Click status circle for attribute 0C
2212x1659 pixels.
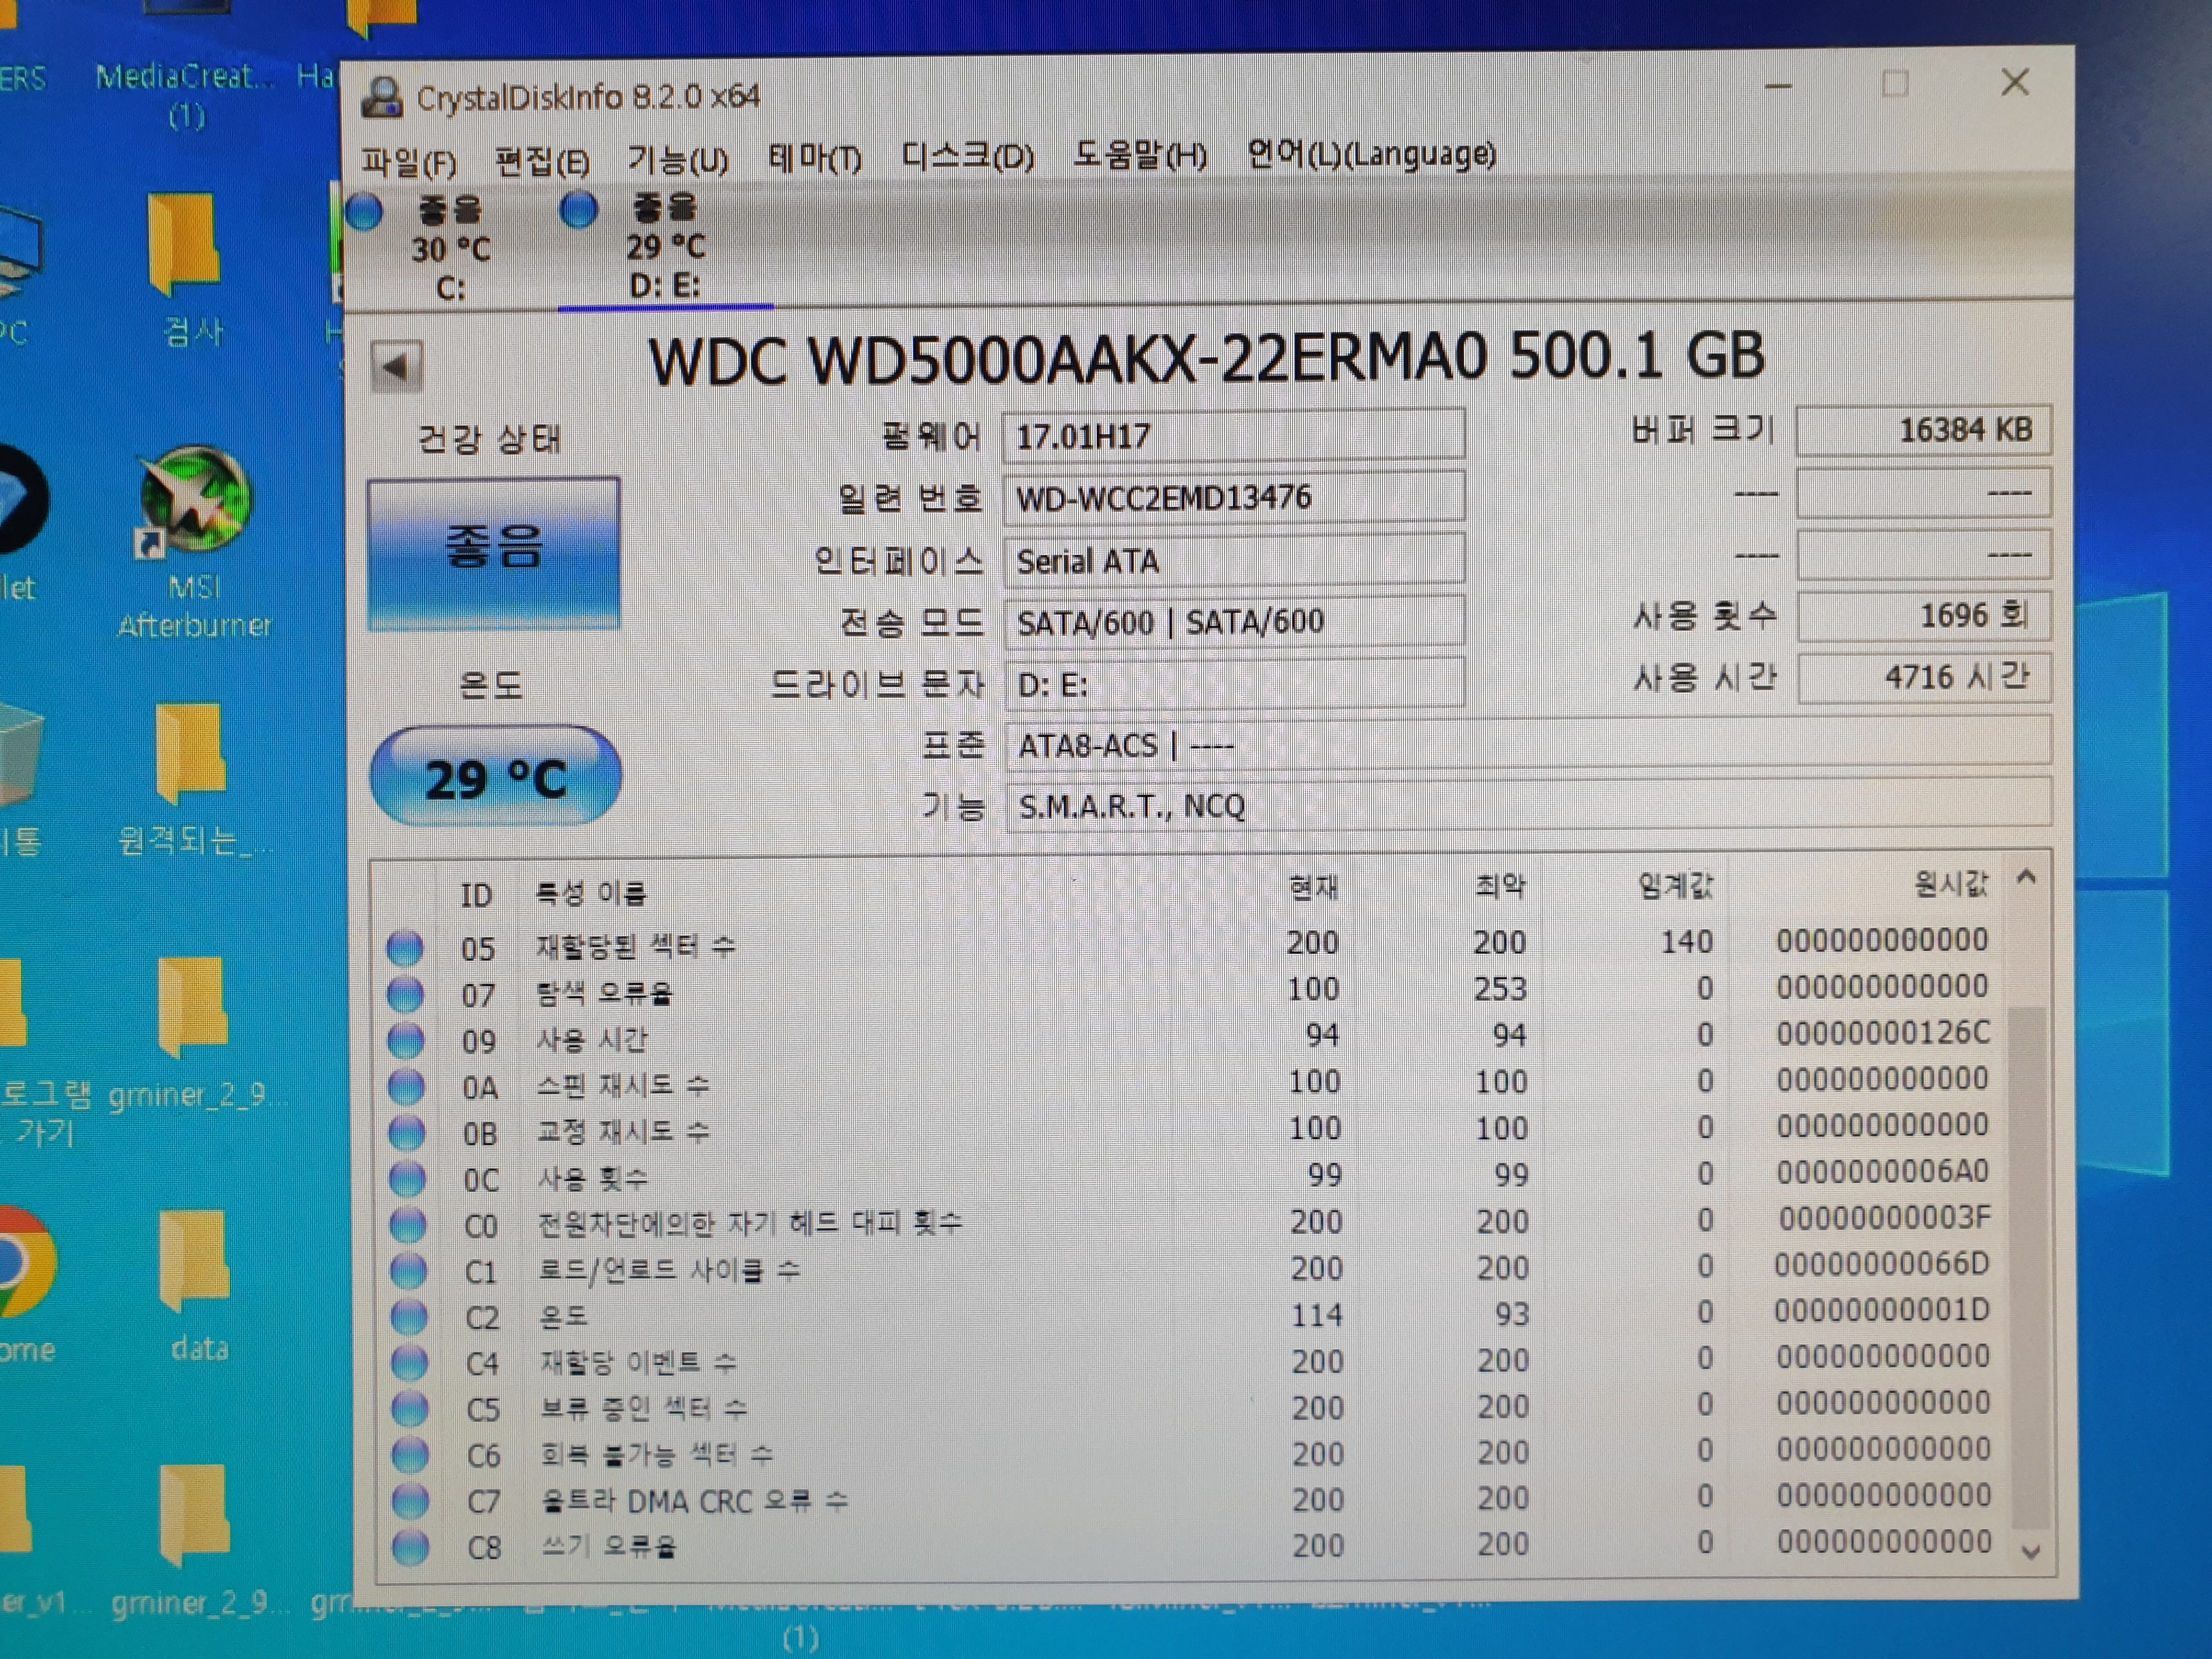tap(407, 1179)
